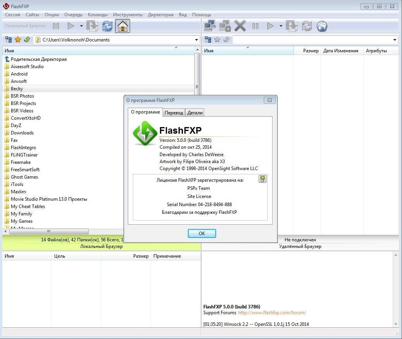This screenshot has width=402, height=339.
Task: Open the Сайты menu
Action: click(32, 15)
